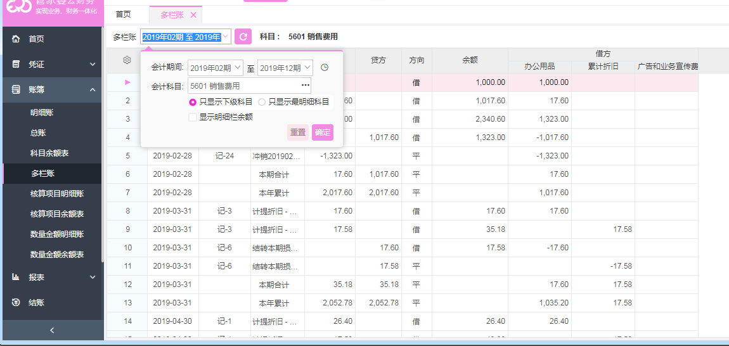729x346 pixels.
Task: Click the ledger book icon beside 账簿
Action: coord(16,89)
